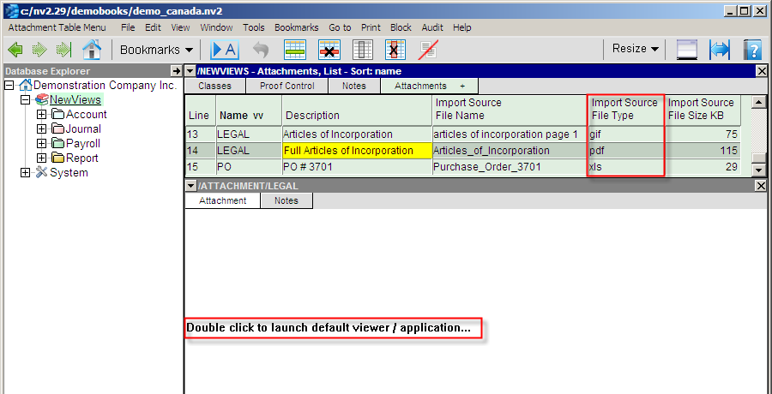Click the blue play-A toolbar icon
Viewport: 772px width, 394px height.
(x=225, y=50)
